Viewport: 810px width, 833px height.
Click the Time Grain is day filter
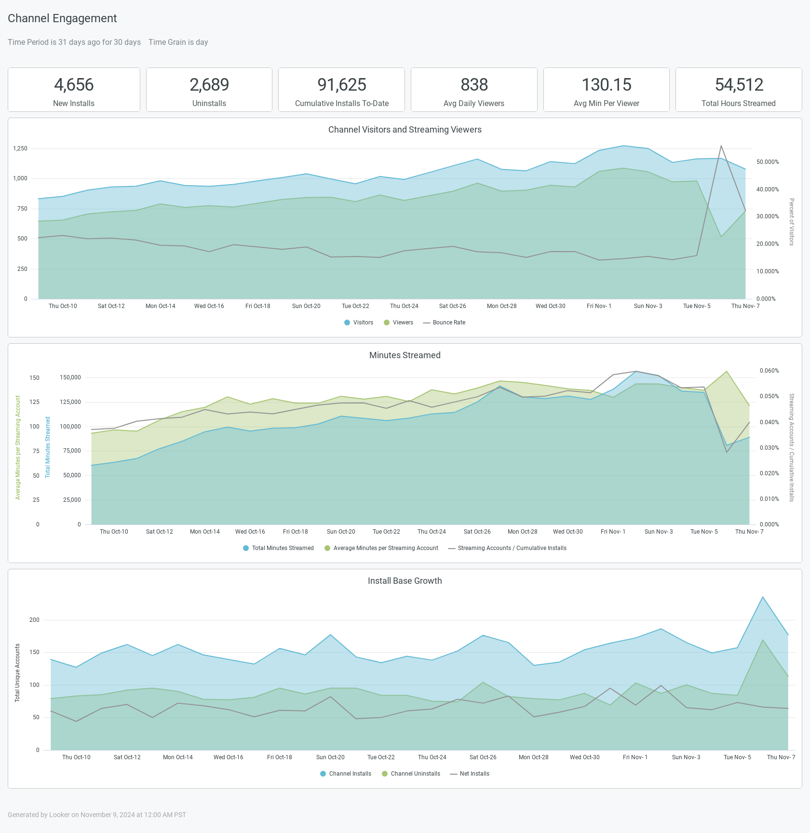point(178,42)
